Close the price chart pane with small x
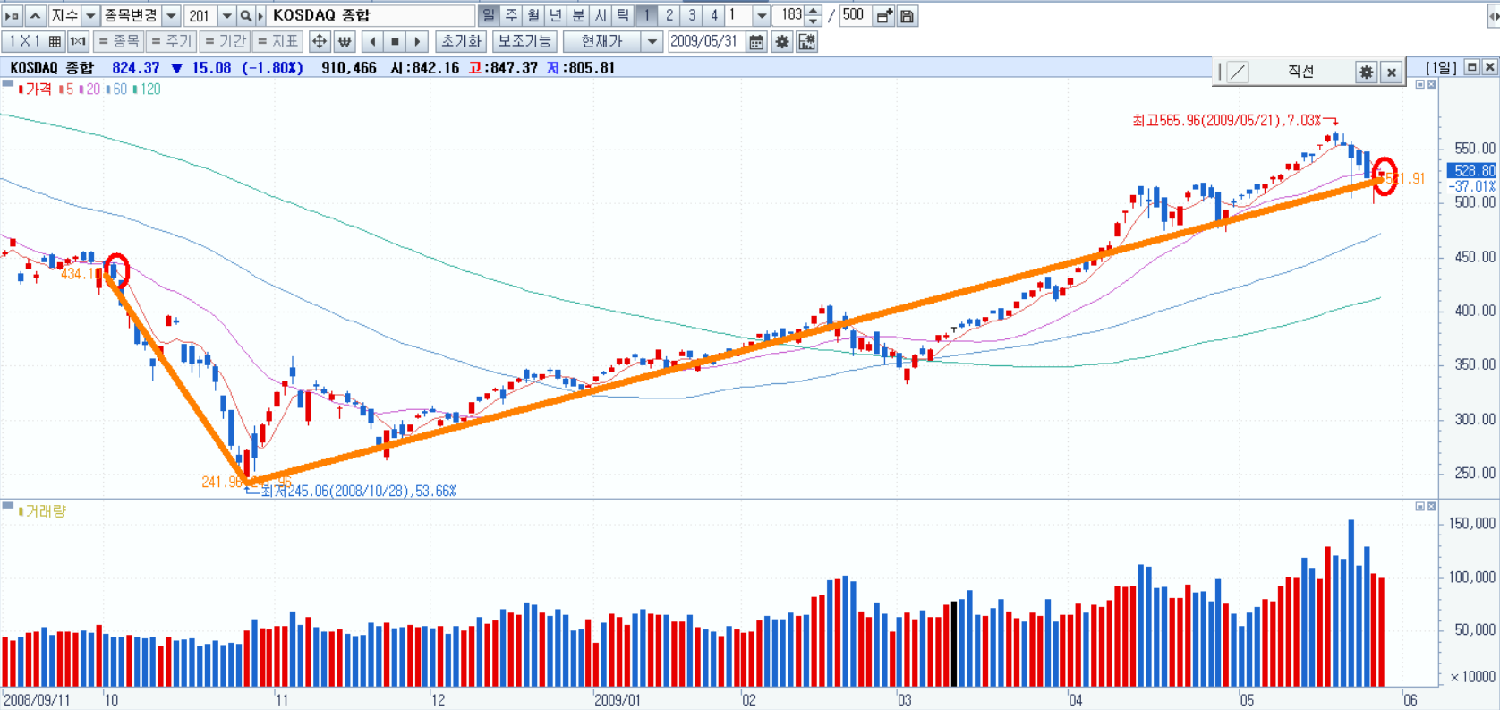This screenshot has height=710, width=1500. (1431, 84)
